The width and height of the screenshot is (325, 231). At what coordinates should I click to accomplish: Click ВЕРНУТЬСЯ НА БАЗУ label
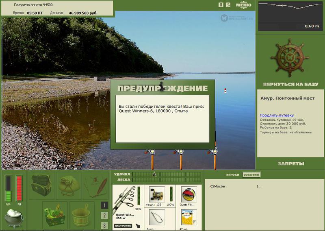(x=290, y=84)
